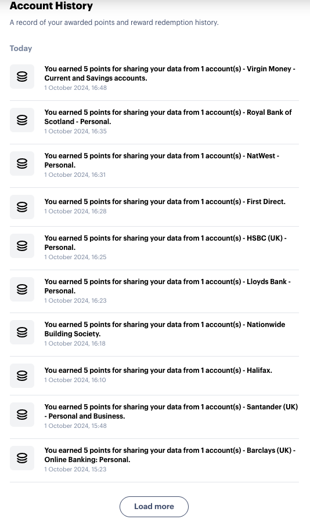
Task: Click the Account History heading
Action: pos(52,6)
